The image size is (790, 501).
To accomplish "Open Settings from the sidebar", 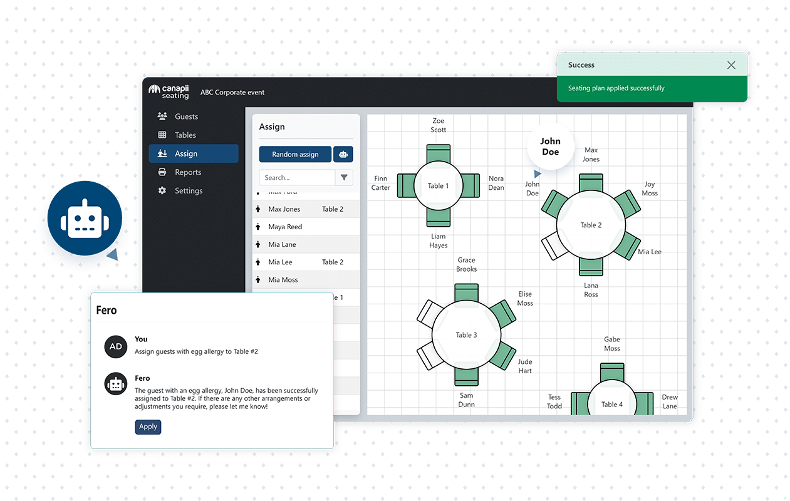I will (193, 190).
